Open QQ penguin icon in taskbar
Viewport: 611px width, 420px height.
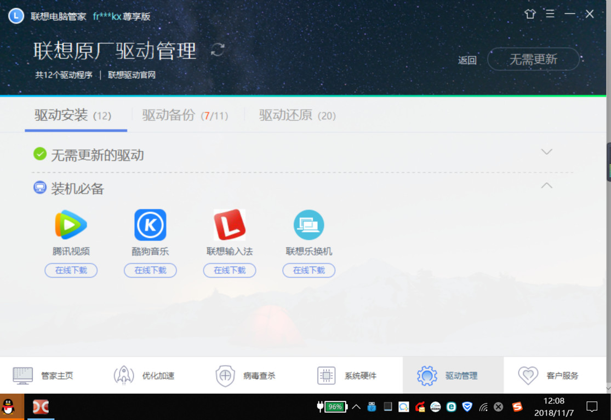click(x=9, y=406)
